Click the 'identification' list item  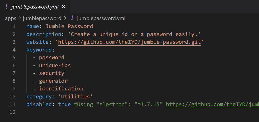[x=61, y=88]
